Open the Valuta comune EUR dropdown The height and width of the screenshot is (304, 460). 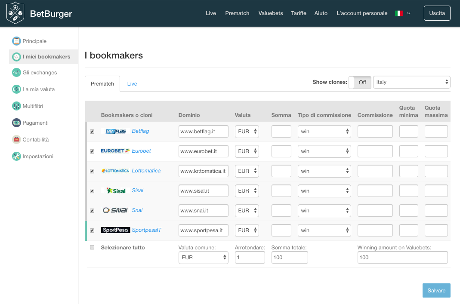(203, 258)
